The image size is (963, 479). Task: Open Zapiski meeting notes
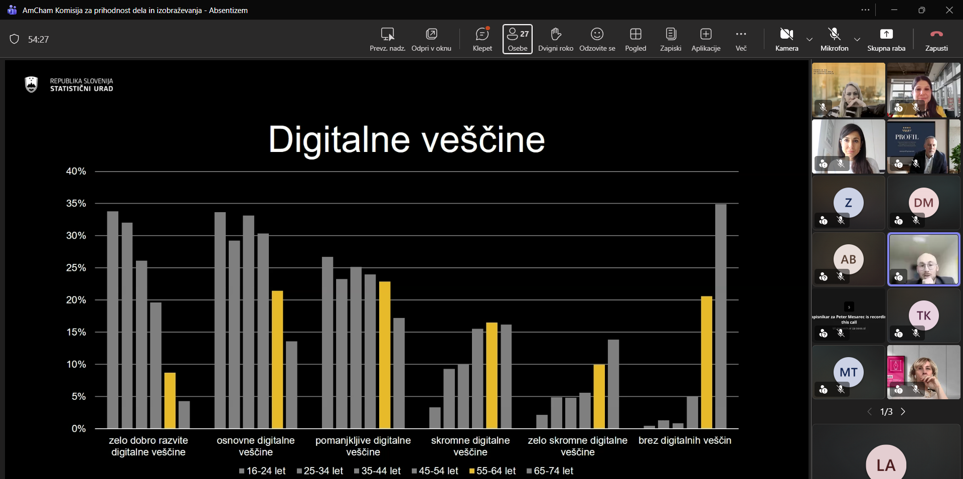671,39
